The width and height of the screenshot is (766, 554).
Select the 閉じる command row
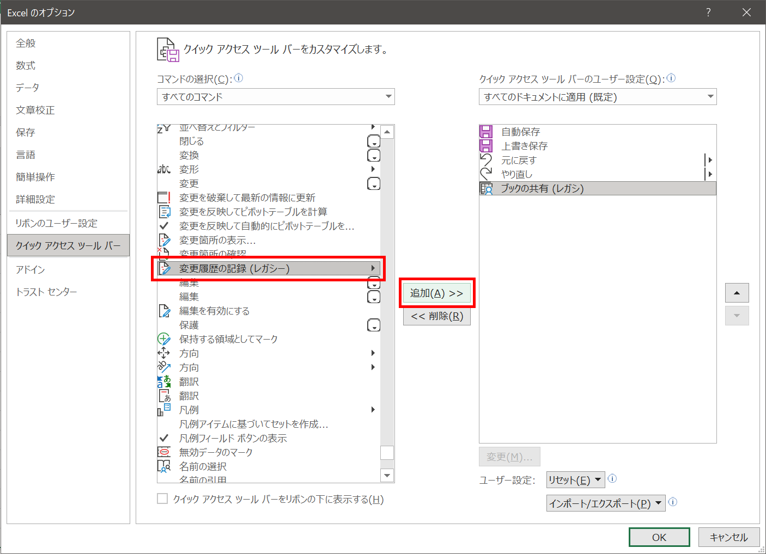pos(269,141)
